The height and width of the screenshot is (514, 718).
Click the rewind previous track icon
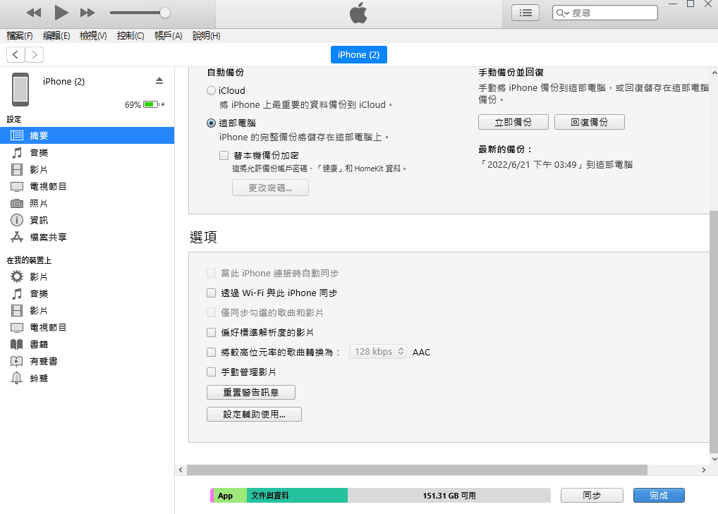click(34, 13)
